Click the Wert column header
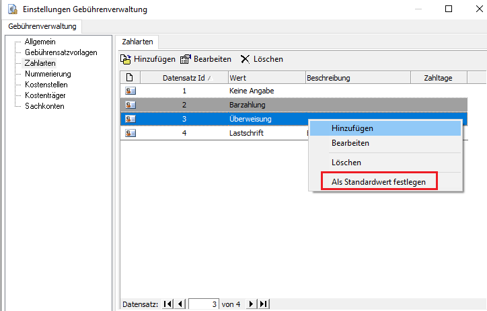Image resolution: width=487 pixels, height=311 pixels. tap(266, 78)
